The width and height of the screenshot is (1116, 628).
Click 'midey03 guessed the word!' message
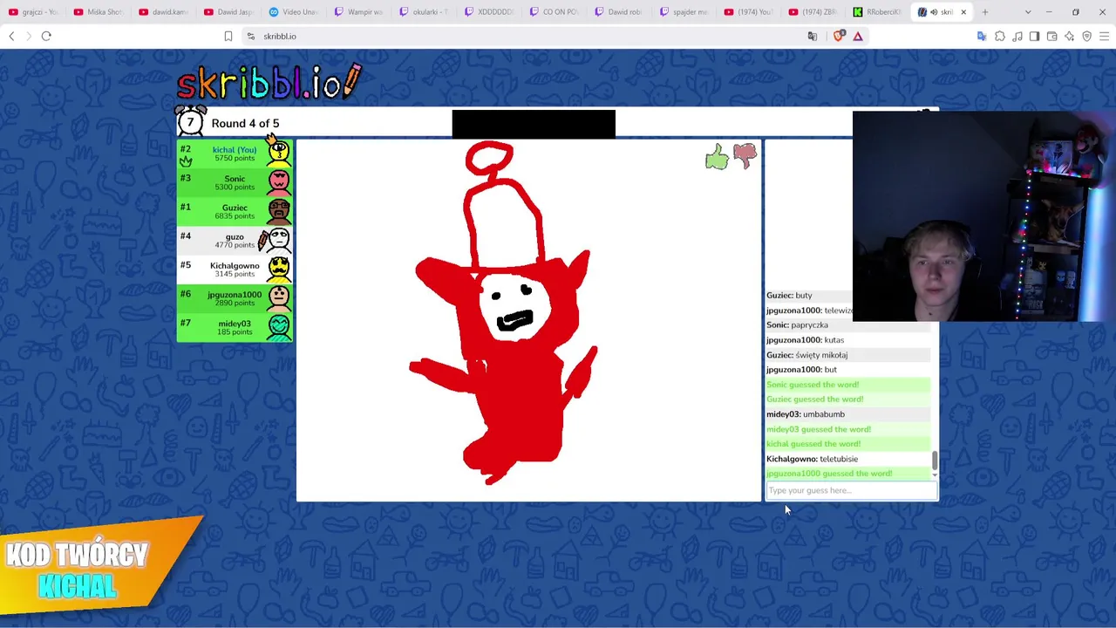[819, 429]
